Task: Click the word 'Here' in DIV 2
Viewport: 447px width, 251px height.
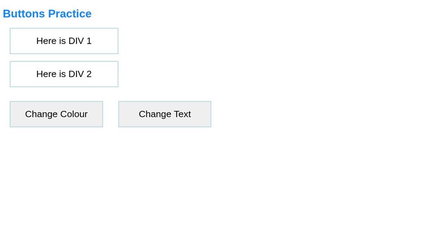Action: (46, 74)
